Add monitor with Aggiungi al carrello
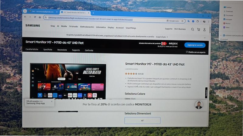Image resolution: width=243 pixels, height=136 pixels. 195,45
